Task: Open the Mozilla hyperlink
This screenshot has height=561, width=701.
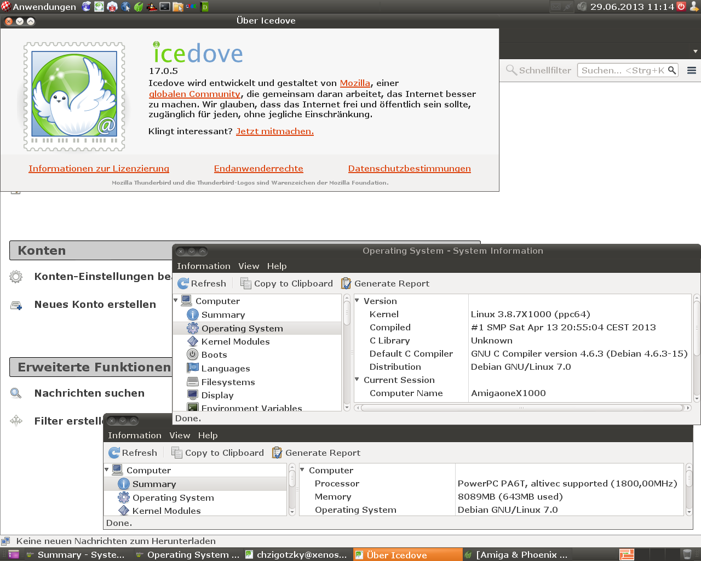Action: (x=355, y=83)
